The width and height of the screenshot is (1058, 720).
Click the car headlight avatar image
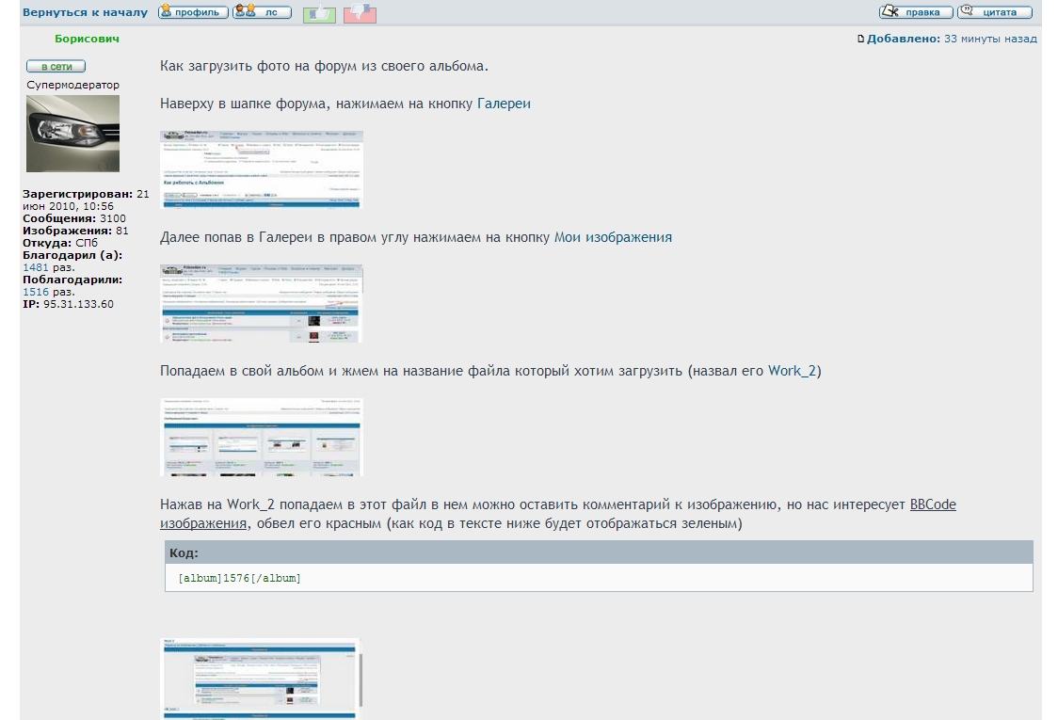(x=72, y=133)
